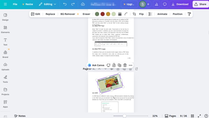Open the Notes panel
This screenshot has height=118, width=209.
pyautogui.click(x=20, y=116)
